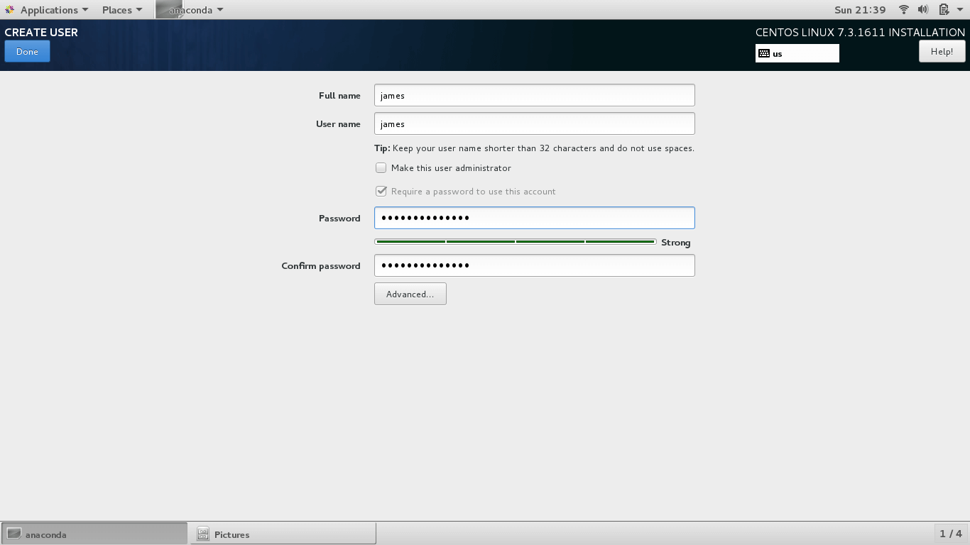Click the volume speaker icon
Screen dimensions: 970x545
[923, 10]
